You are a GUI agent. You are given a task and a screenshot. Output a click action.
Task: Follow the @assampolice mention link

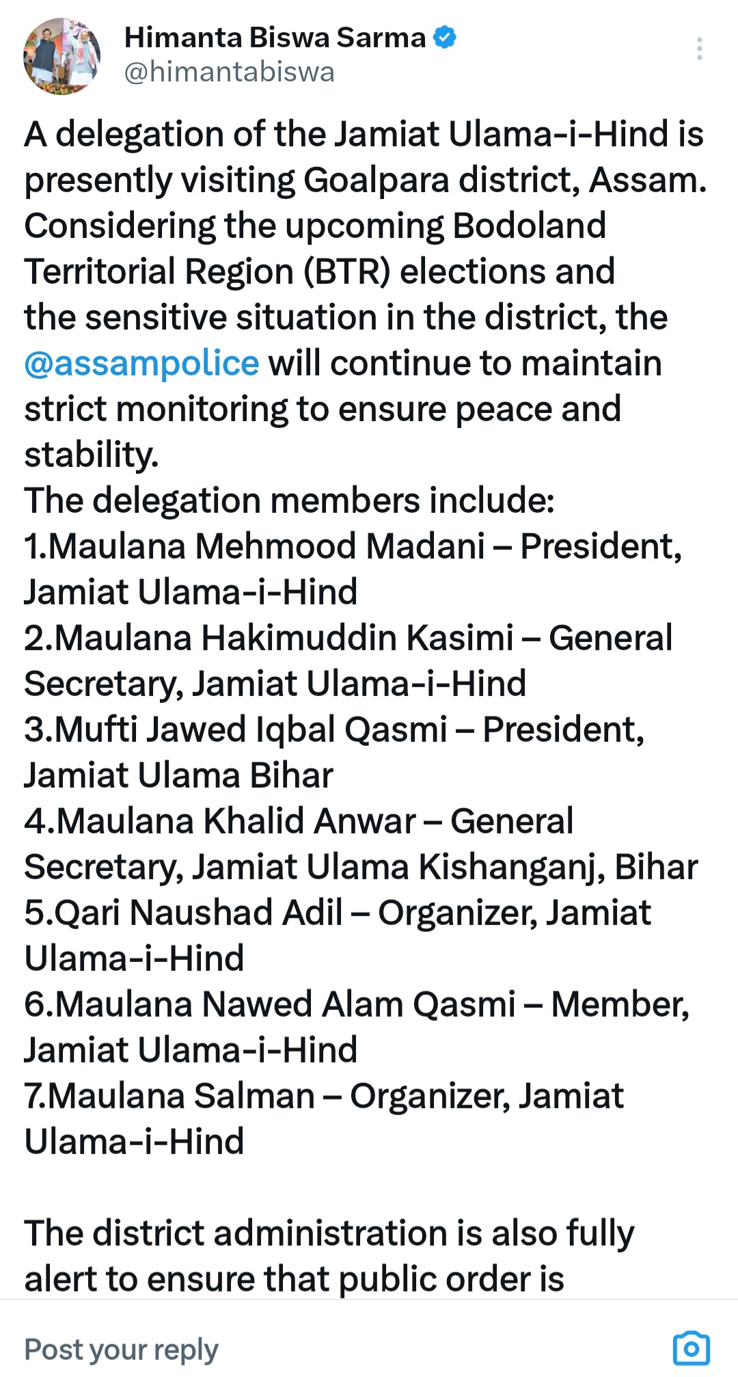click(141, 363)
